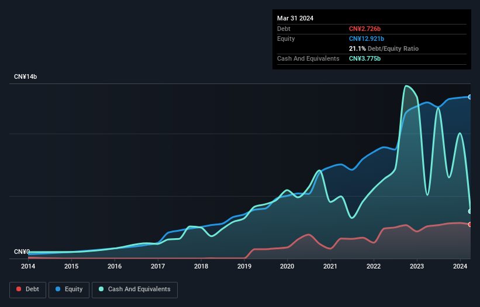Click the CN¥0 y-axis label
Image resolution: width=480 pixels, height=307 pixels.
click(x=22, y=252)
